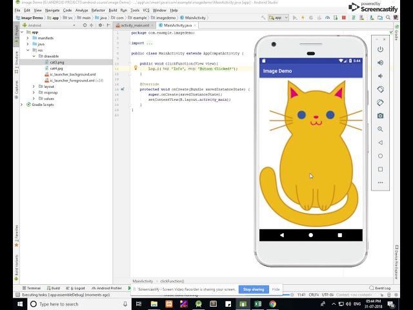Attach debugger to Android process icon
The image size is (413, 310).
tap(336, 17)
